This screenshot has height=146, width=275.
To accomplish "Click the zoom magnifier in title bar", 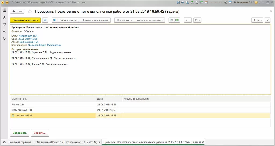I will (226, 2).
